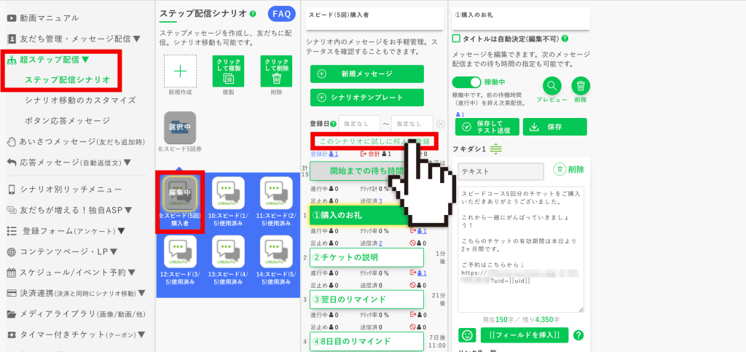Check タイトルは自動決定(編集不可) checkbox
The width and height of the screenshot is (746, 352).
[x=456, y=39]
